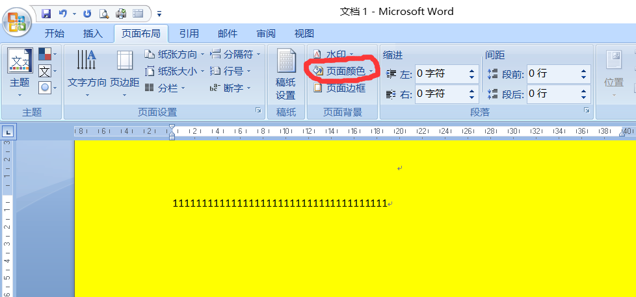
Task: Open the 审阅 tab
Action: click(x=266, y=34)
